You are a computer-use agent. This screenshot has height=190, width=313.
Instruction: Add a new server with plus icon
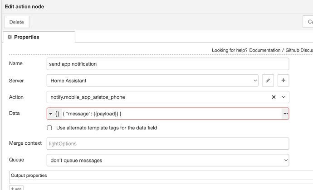284,81
